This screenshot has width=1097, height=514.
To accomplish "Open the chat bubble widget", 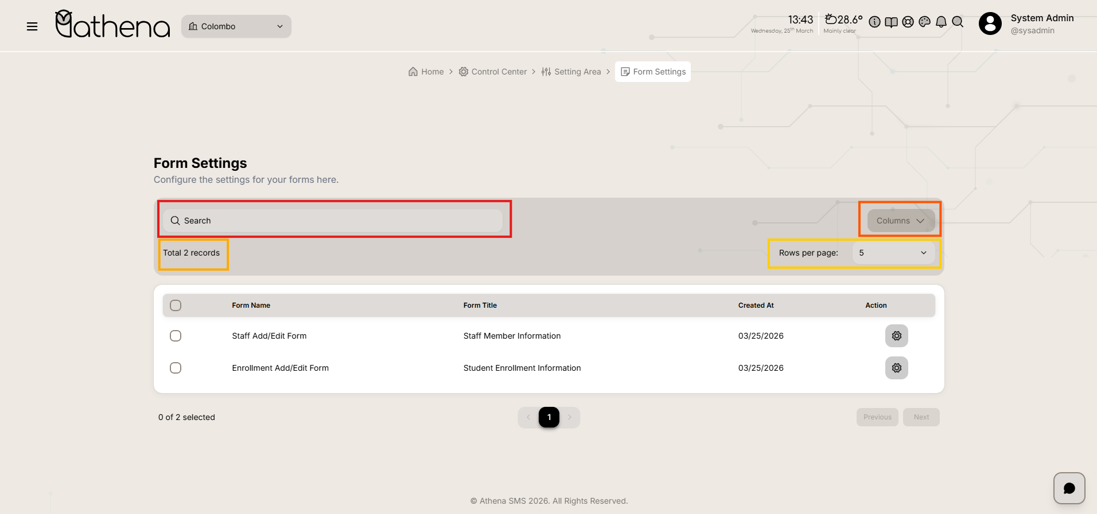I will coord(1069,488).
